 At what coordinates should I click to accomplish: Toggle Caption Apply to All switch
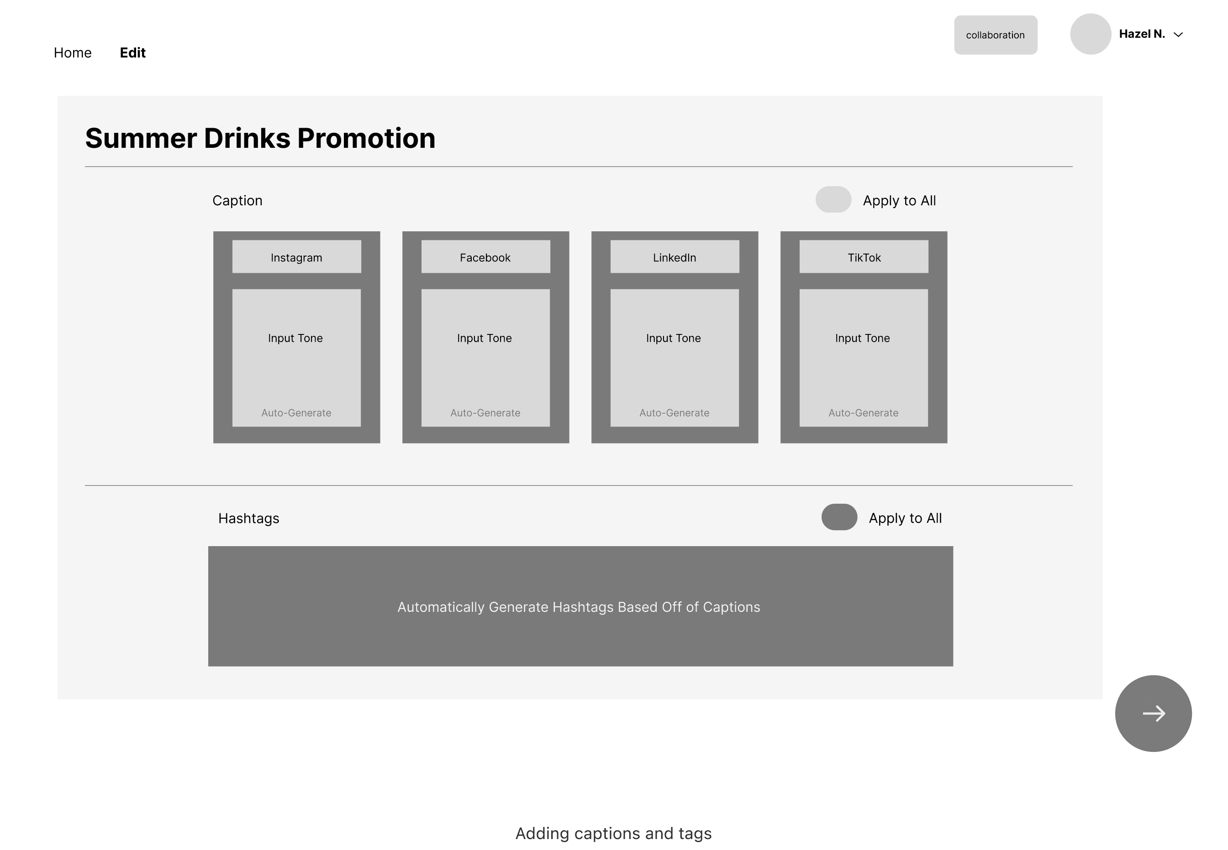point(833,200)
